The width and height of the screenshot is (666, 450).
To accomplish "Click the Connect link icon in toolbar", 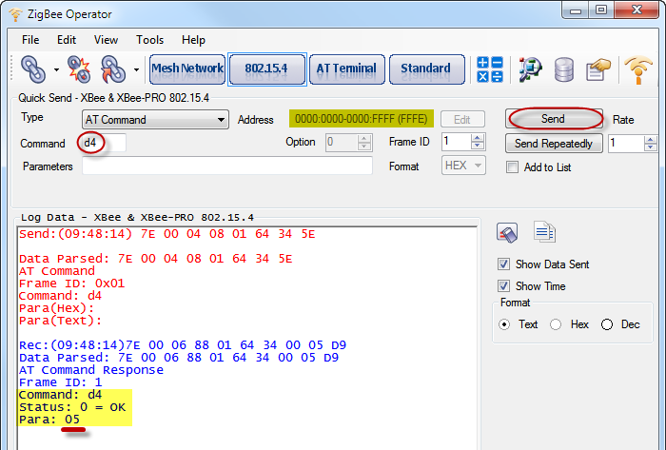I will (x=33, y=69).
